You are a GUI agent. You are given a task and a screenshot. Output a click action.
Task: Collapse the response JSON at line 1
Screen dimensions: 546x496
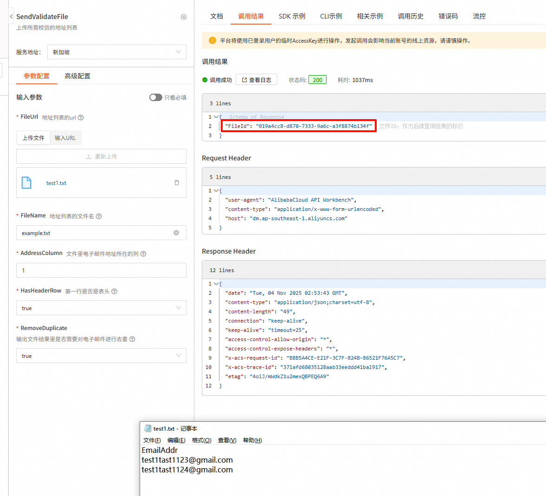click(x=216, y=117)
